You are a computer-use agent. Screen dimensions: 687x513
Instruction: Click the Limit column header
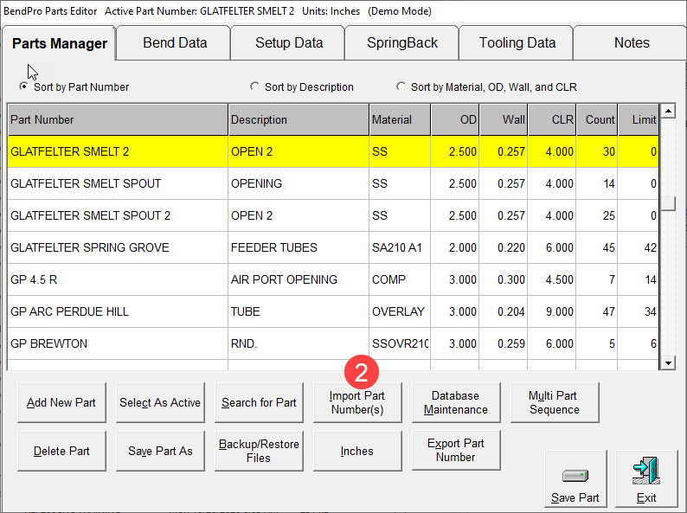coord(639,119)
